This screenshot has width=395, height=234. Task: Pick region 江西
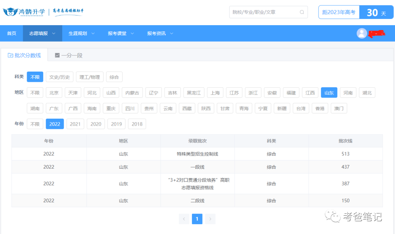coord(310,93)
